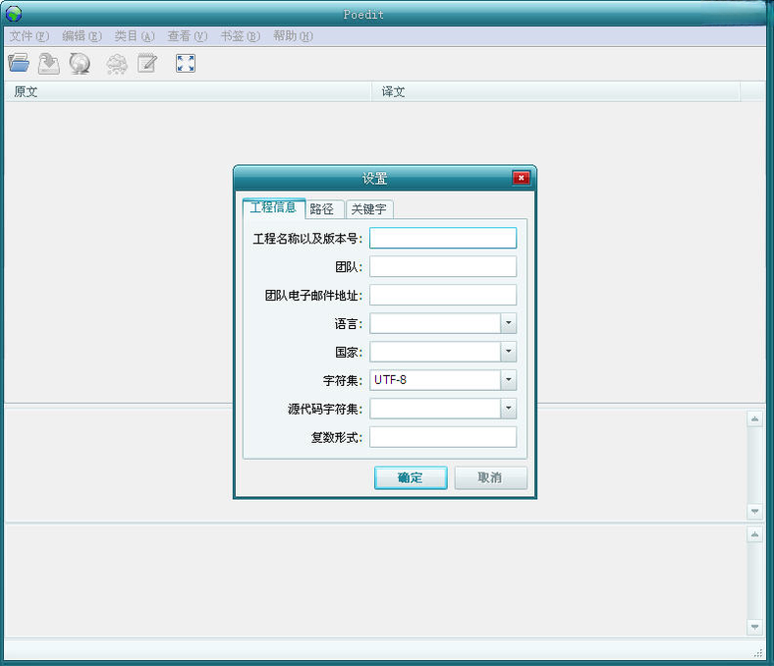Expand the 国家 dropdown arrow
Image resolution: width=774 pixels, height=666 pixels.
click(509, 352)
